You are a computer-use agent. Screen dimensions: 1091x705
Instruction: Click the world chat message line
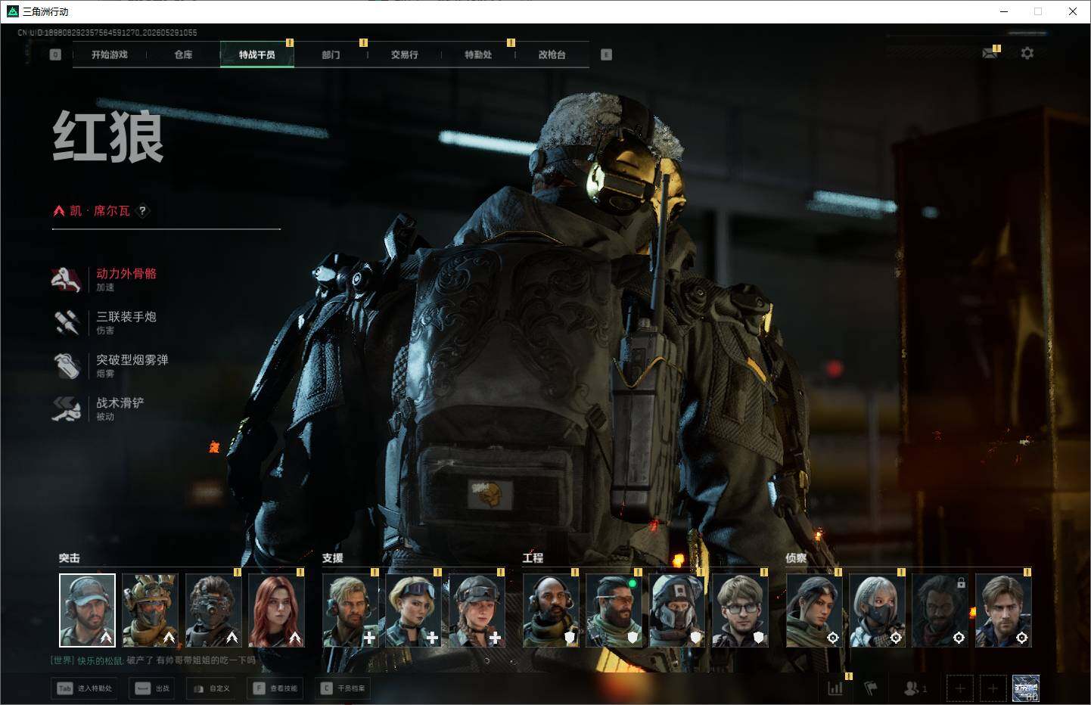click(153, 660)
